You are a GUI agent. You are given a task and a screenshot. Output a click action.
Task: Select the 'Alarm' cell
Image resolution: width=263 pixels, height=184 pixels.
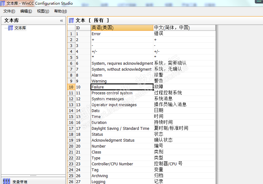[122, 75]
